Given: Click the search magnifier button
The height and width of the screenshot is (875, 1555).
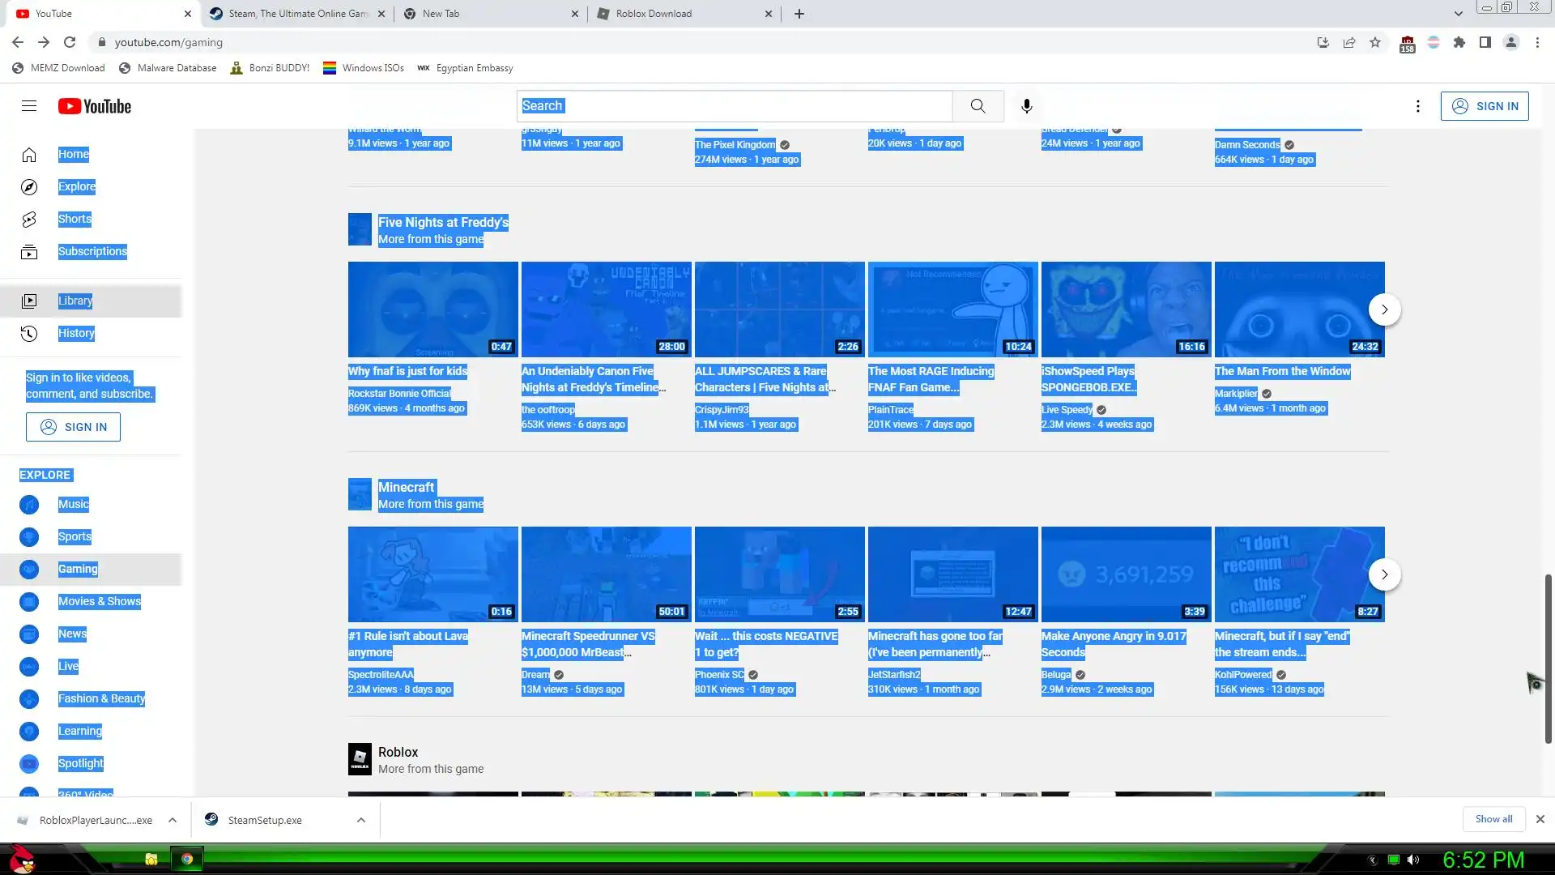Looking at the screenshot, I should (978, 106).
